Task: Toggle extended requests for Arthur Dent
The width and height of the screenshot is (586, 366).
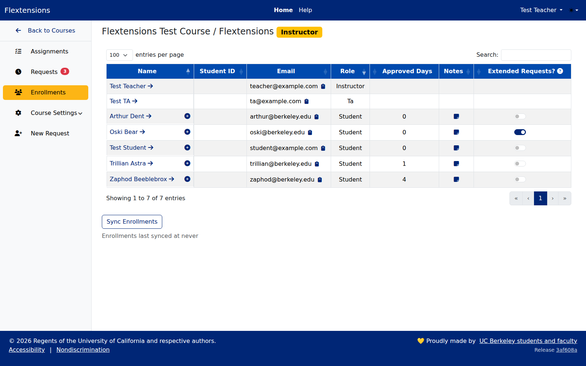Action: pyautogui.click(x=520, y=116)
